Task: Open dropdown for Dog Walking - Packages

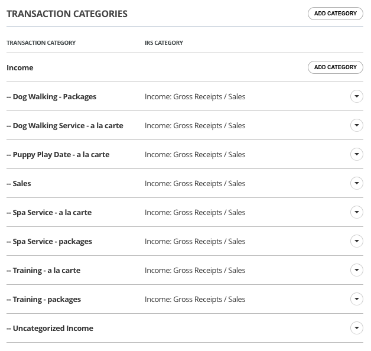Action: [x=356, y=96]
